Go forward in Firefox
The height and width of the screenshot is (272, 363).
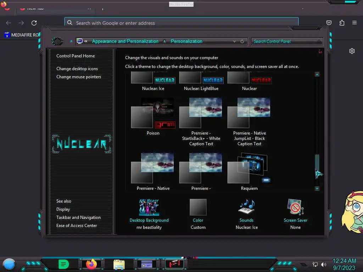pyautogui.click(x=21, y=23)
